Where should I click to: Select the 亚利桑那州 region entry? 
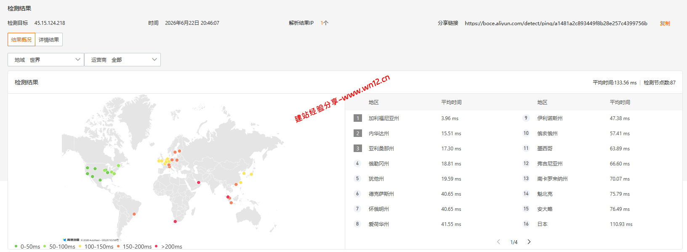(381, 149)
